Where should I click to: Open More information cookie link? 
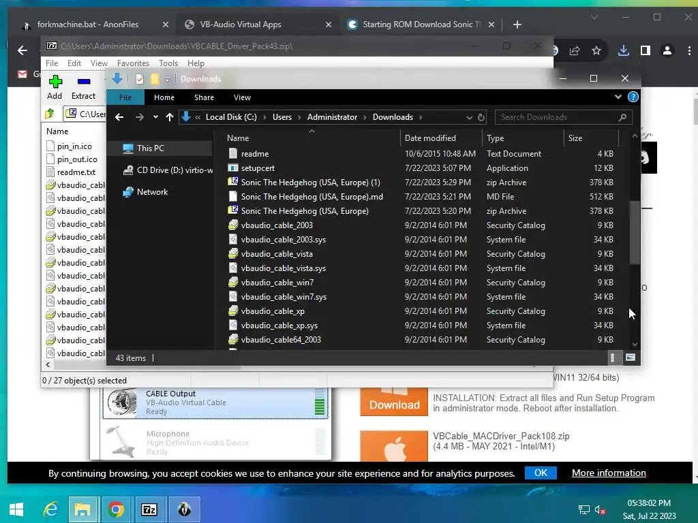coord(609,473)
